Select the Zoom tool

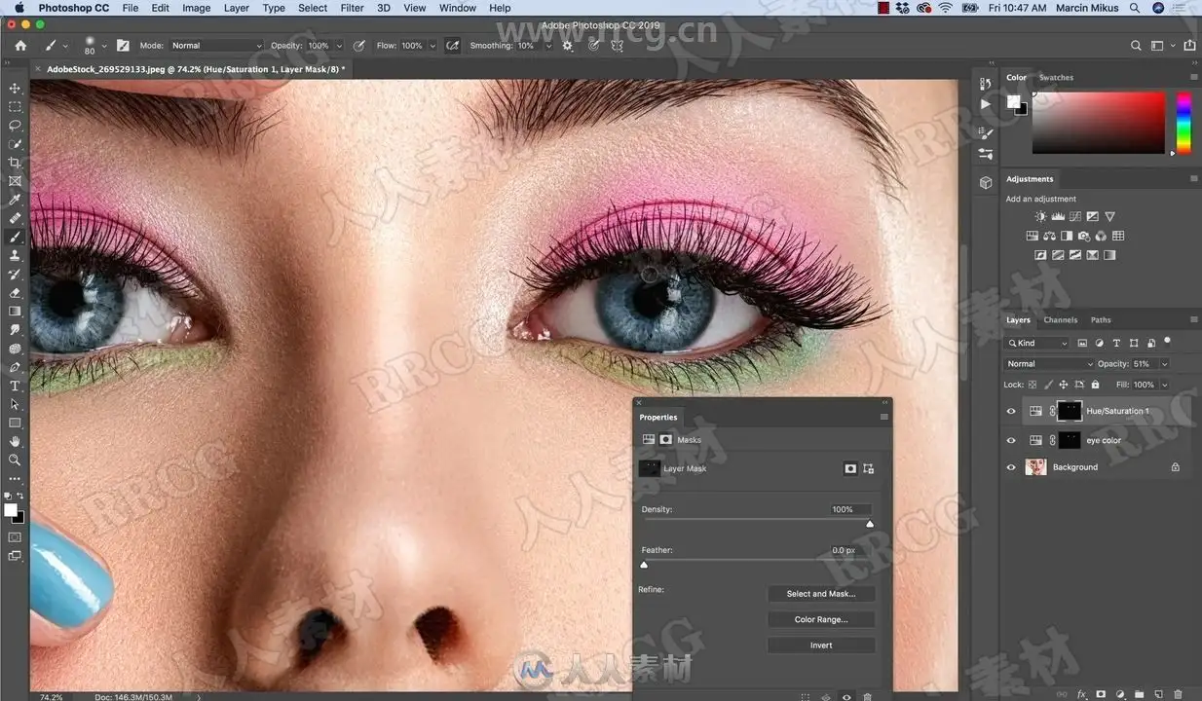[15, 460]
